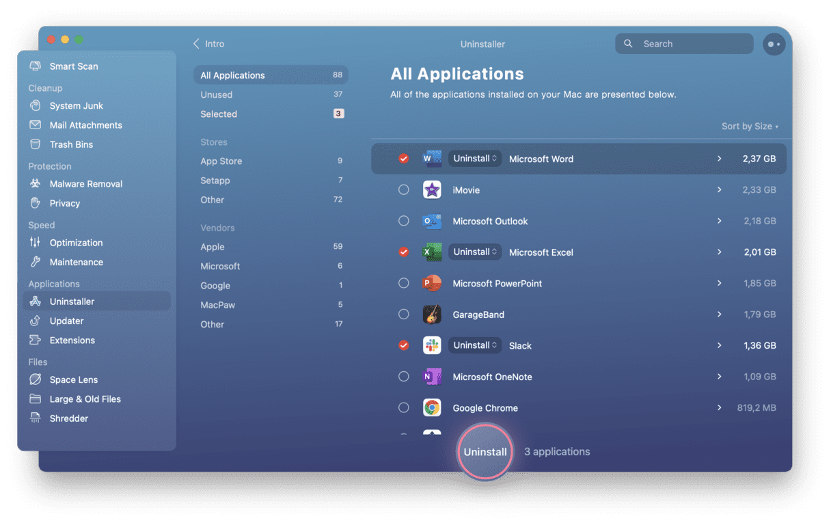The height and width of the screenshot is (523, 831).
Task: Select the All Applications category
Action: tap(271, 75)
